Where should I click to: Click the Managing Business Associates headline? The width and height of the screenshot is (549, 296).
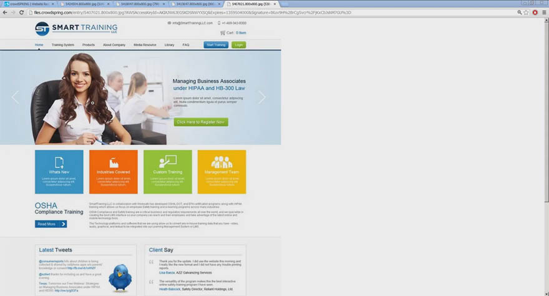(209, 81)
